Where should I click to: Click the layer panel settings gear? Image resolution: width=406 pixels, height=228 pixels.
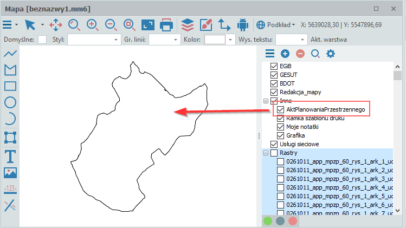(330, 53)
